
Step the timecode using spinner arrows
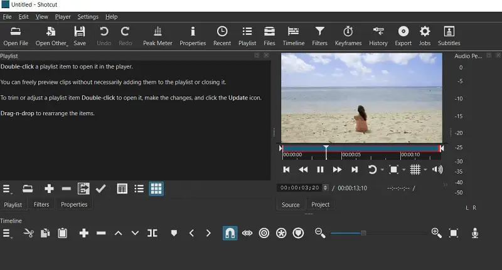coord(325,188)
